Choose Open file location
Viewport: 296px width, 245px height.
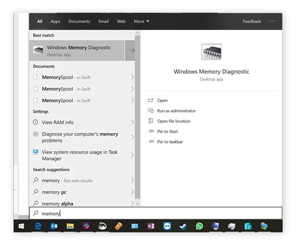169,121
